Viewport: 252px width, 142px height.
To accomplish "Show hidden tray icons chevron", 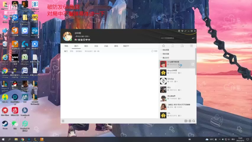I will (220, 139).
